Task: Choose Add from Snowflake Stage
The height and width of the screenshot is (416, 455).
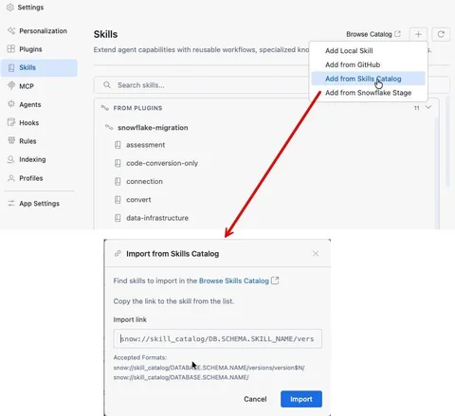Action: click(368, 93)
